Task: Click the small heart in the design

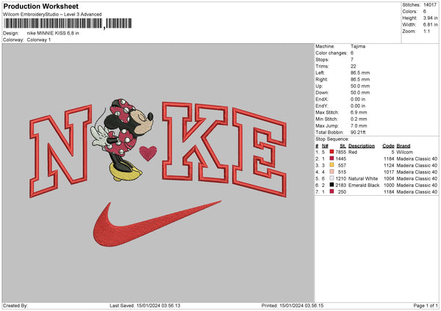Action: [148, 153]
